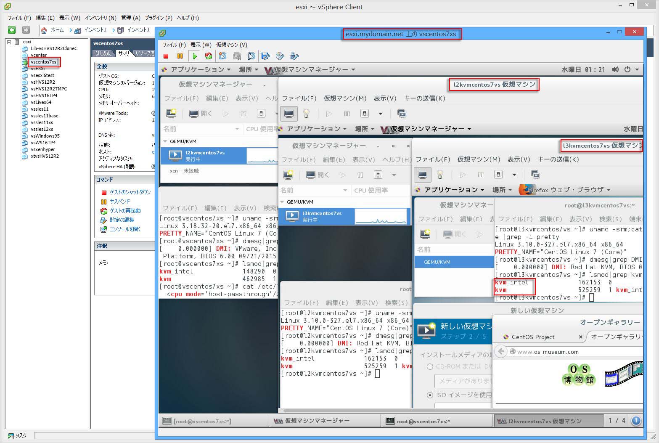Click the shutdown button in l2kvmcentos7vs window toolbar
The height and width of the screenshot is (443, 659).
365,114
